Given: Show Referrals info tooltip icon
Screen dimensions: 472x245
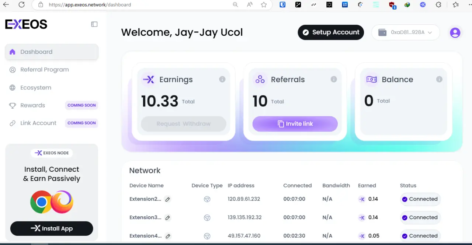Looking at the screenshot, I should (334, 79).
